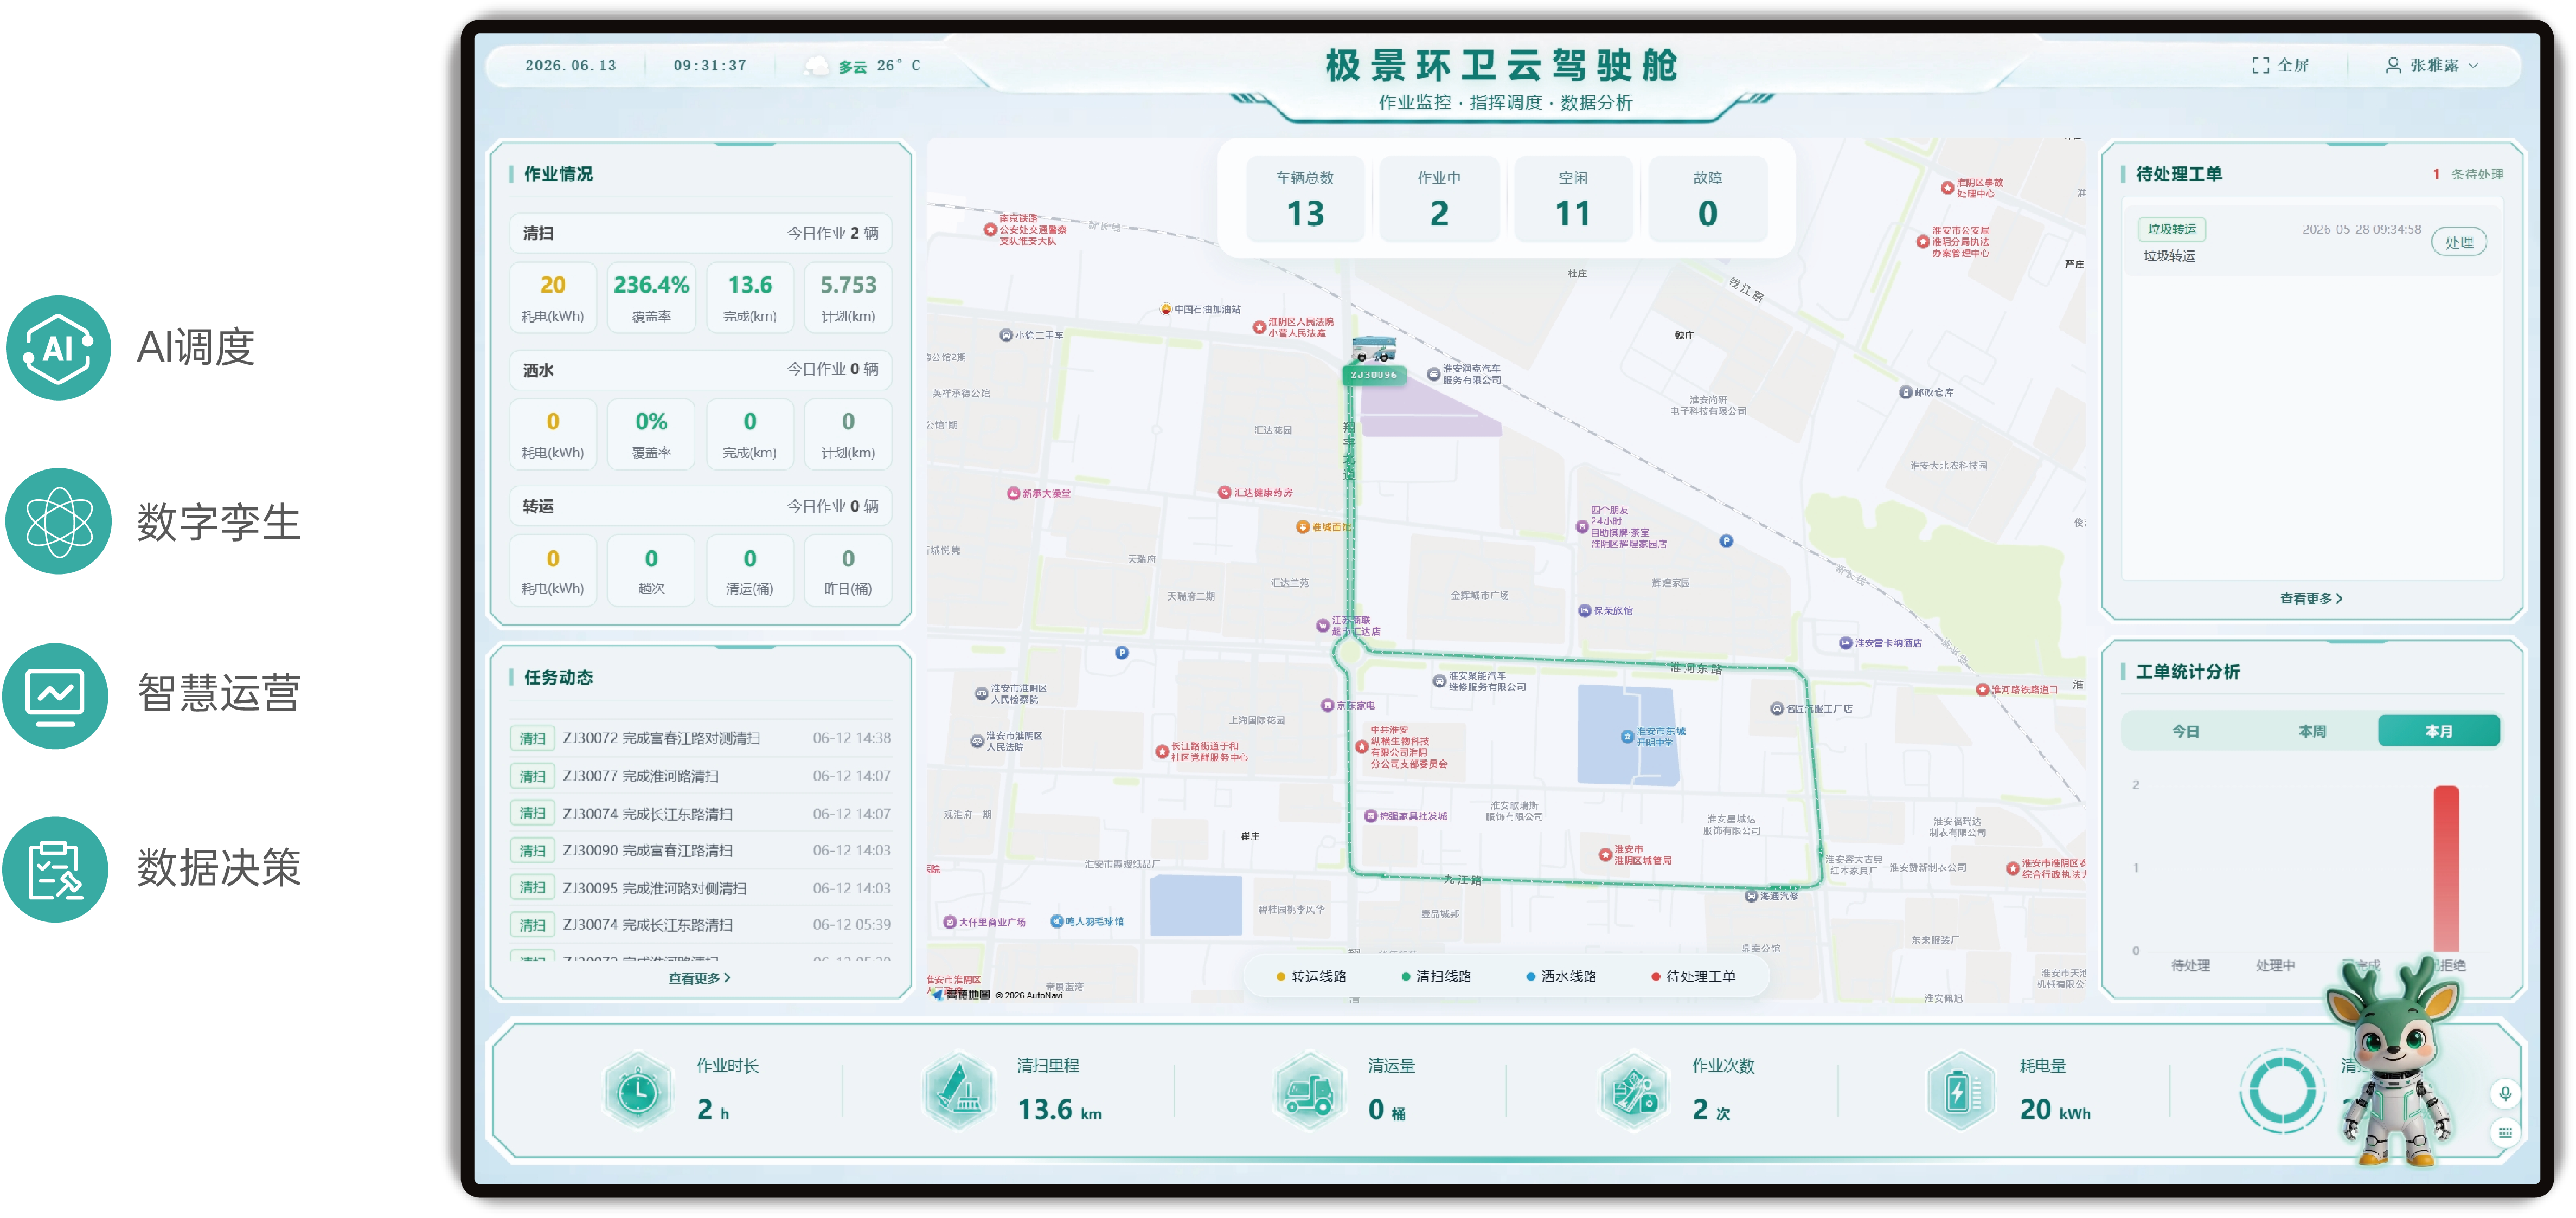Open the 张雅露 user dropdown arrow
This screenshot has height=1218, width=2576.
click(x=2473, y=66)
